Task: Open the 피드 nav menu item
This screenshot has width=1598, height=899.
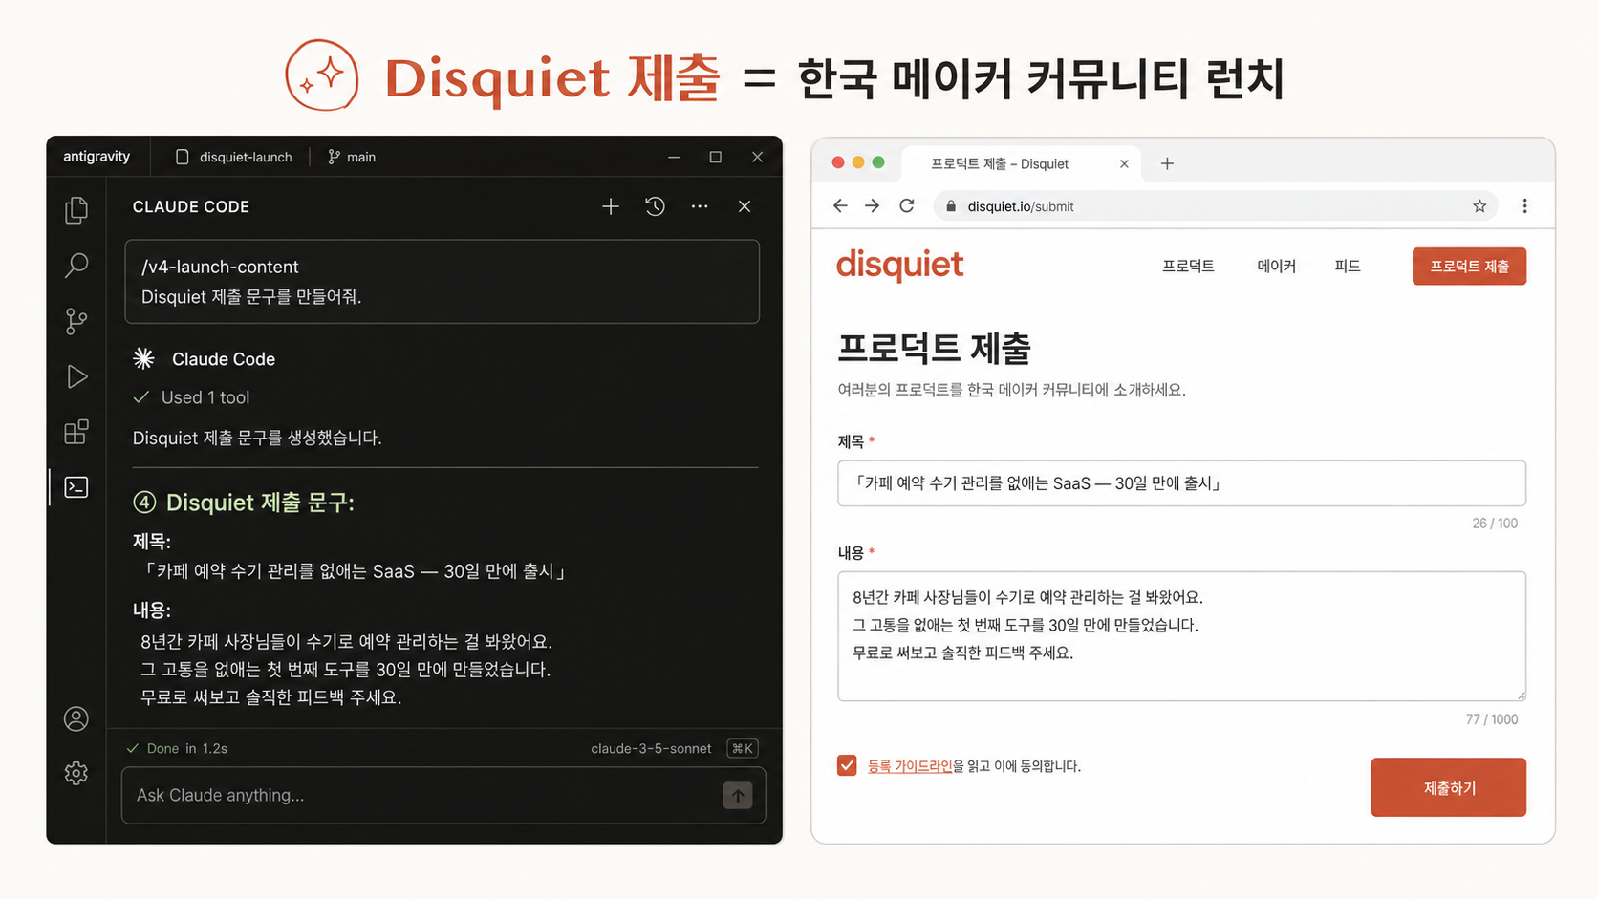Action: point(1347,266)
